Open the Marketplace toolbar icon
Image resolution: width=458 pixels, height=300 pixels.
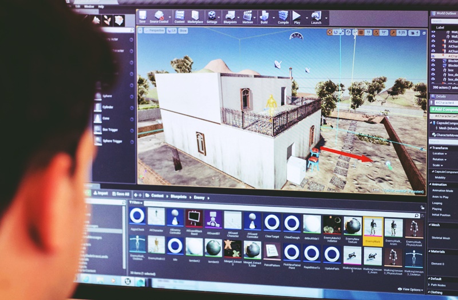click(195, 17)
